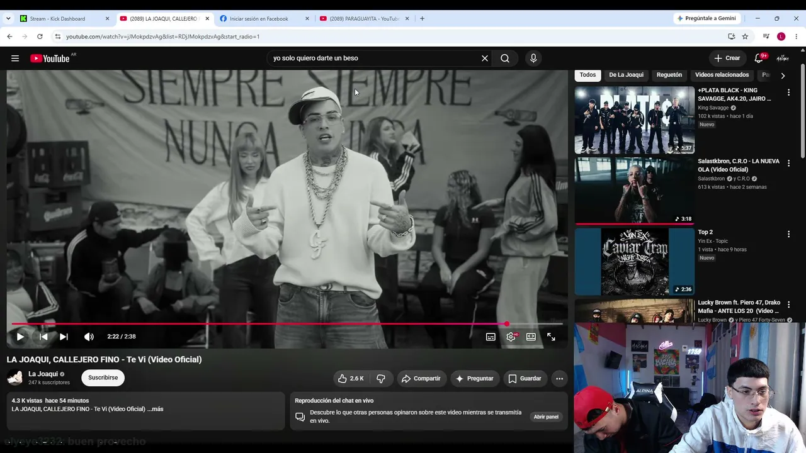
Task: Open options for Top 2 video
Action: [788, 234]
